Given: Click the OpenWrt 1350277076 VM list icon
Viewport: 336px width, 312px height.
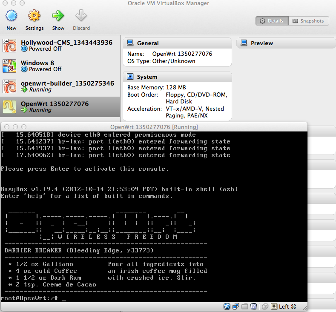Looking at the screenshot, I should pyautogui.click(x=9, y=107).
